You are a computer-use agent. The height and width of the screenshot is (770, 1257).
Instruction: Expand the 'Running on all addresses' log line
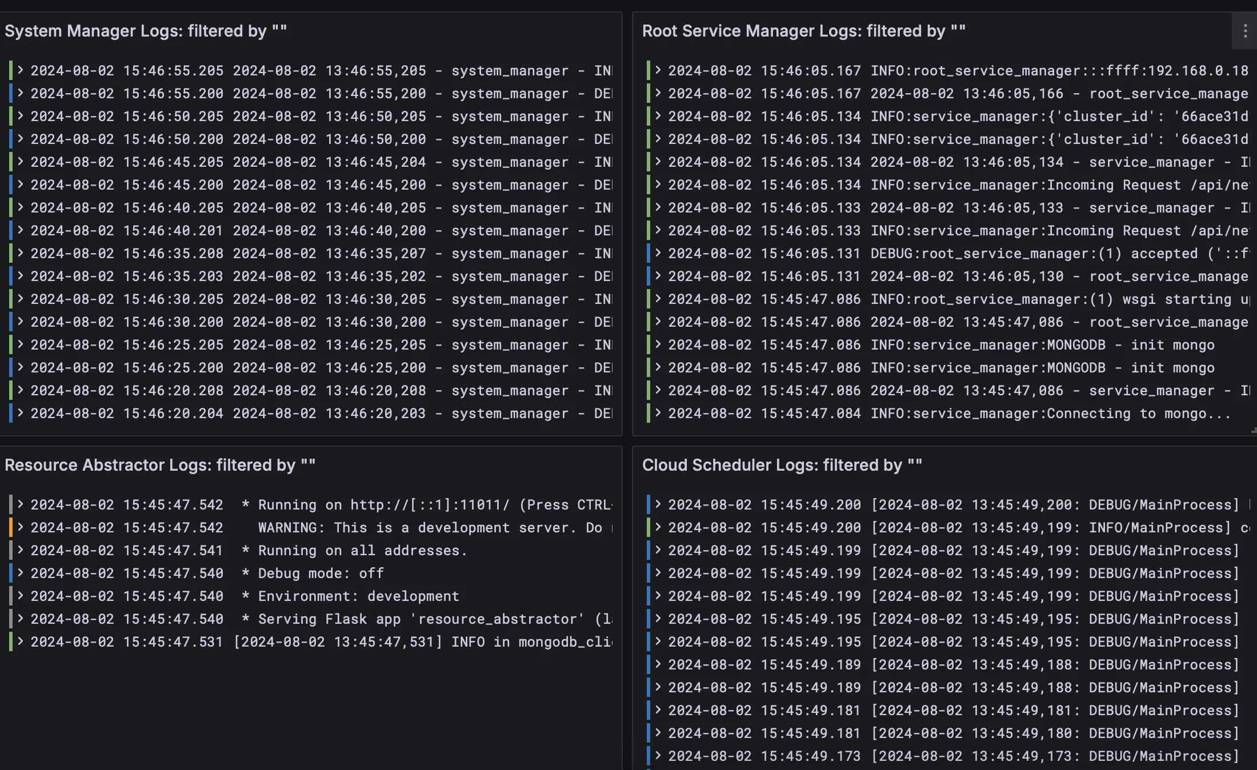coord(21,550)
